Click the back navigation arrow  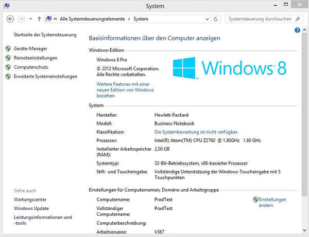coord(10,19)
